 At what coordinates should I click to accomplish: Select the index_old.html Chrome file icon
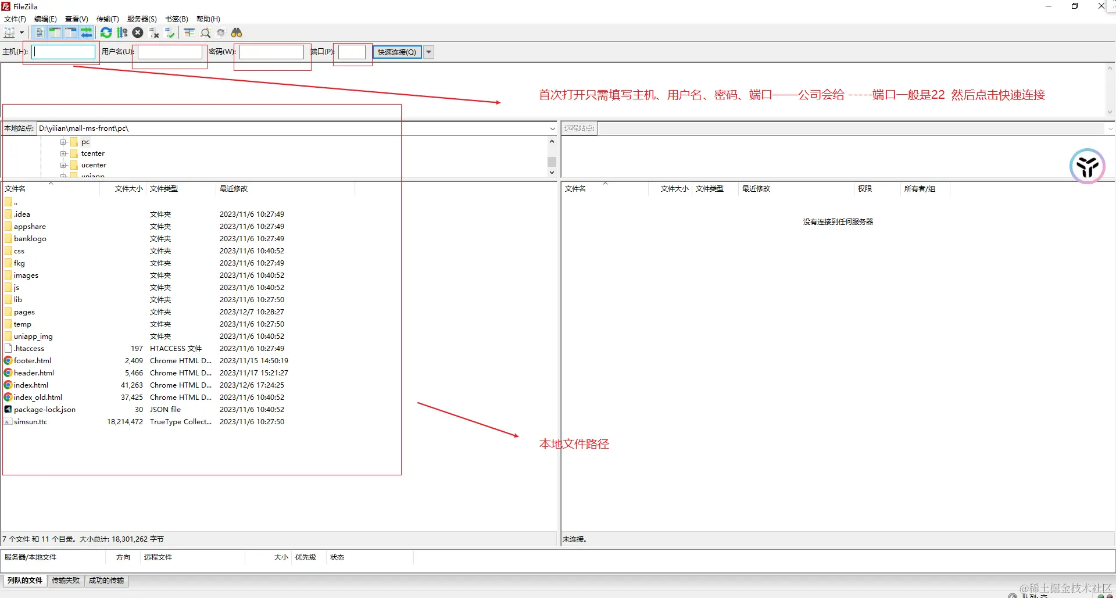8,398
